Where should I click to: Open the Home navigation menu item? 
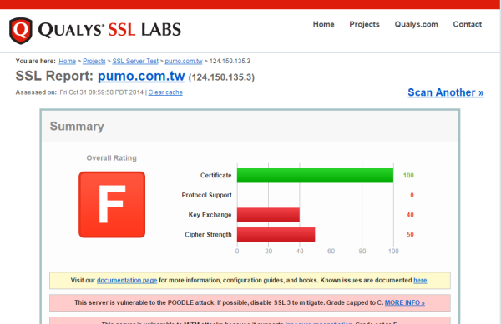pyautogui.click(x=323, y=24)
